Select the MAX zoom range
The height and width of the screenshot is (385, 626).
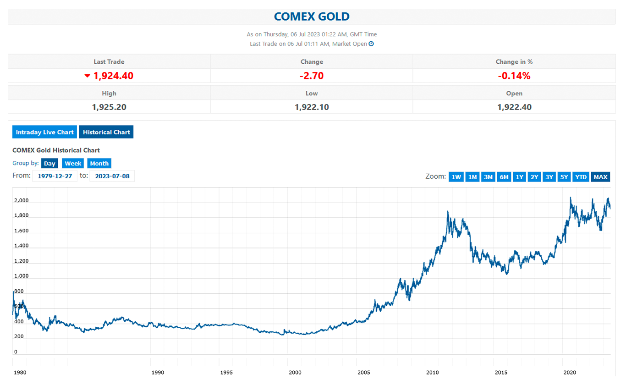click(600, 177)
